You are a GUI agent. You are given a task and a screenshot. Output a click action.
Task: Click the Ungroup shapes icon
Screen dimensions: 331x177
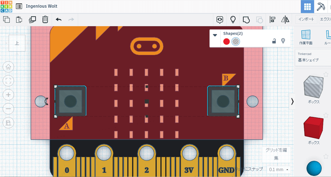tap(259, 20)
